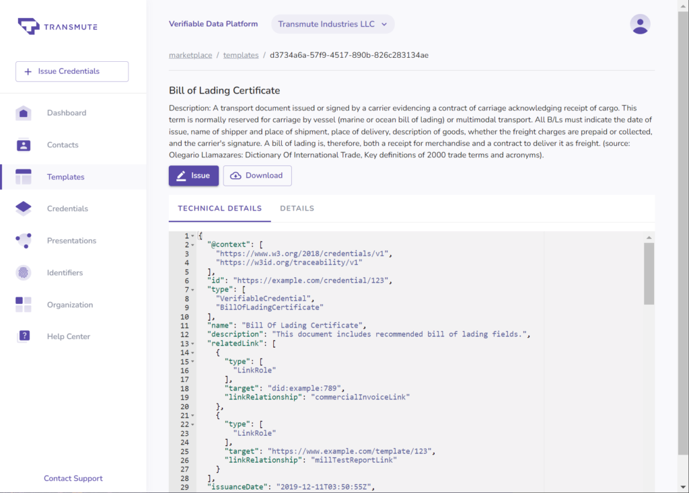Click the w3id traceability URL on line 4

[x=289, y=263]
